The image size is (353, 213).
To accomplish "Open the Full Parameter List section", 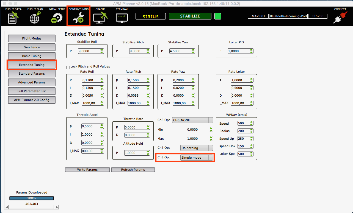I will point(32,91).
